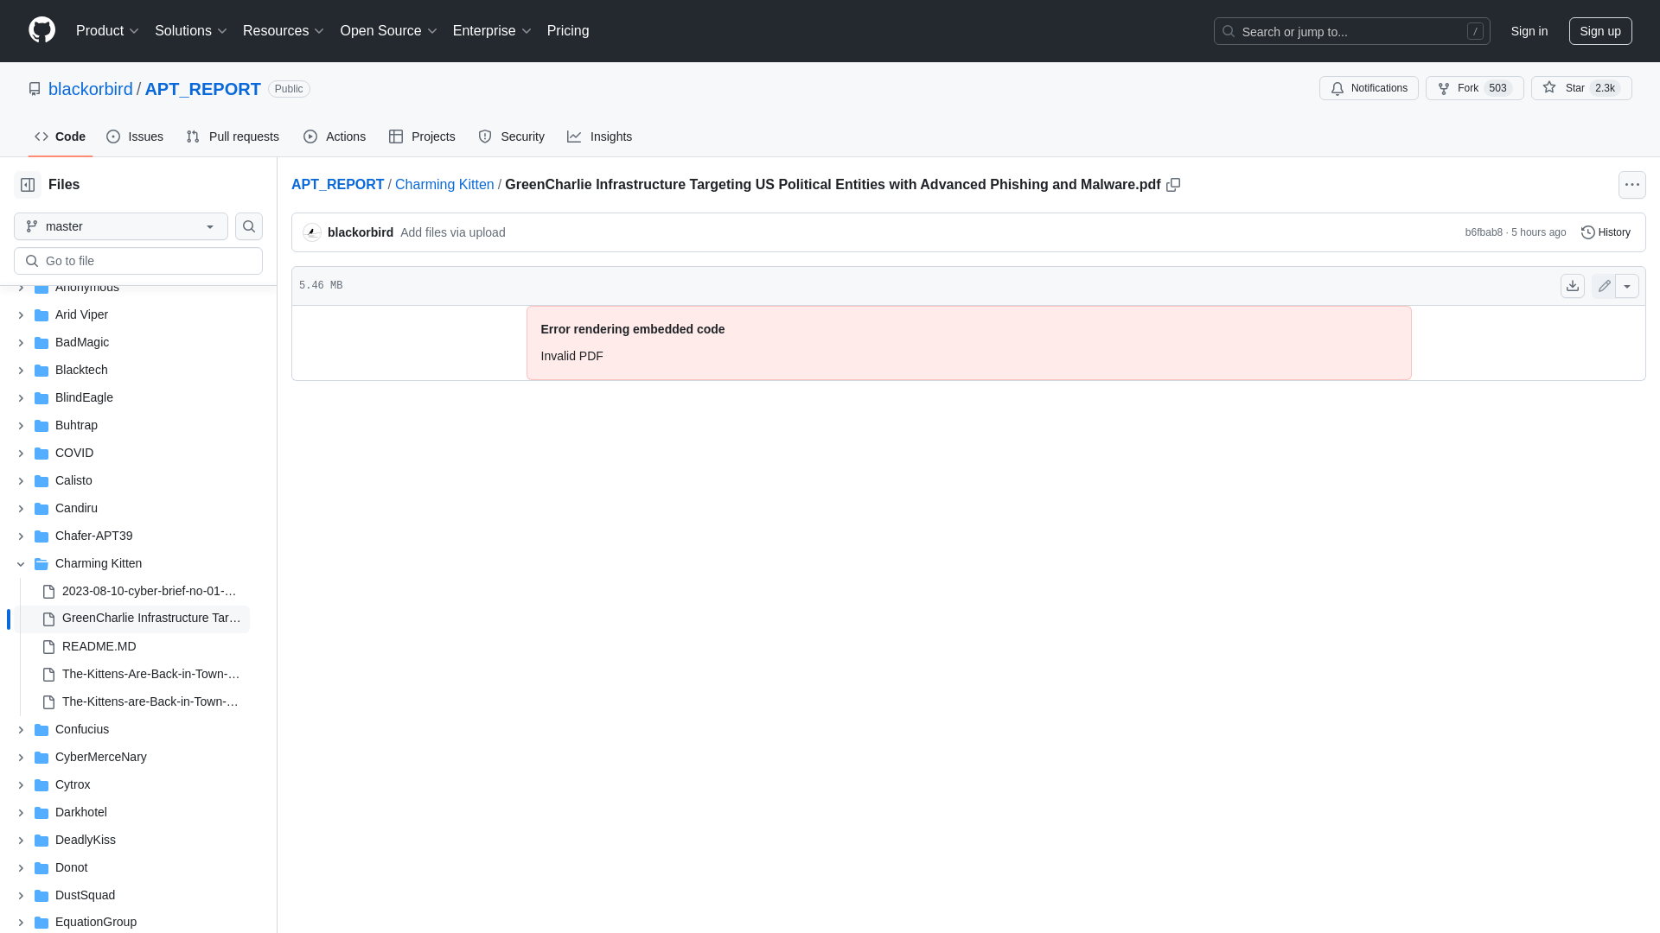
Task: Expand the Candiru folder chevron
Action: point(21,509)
